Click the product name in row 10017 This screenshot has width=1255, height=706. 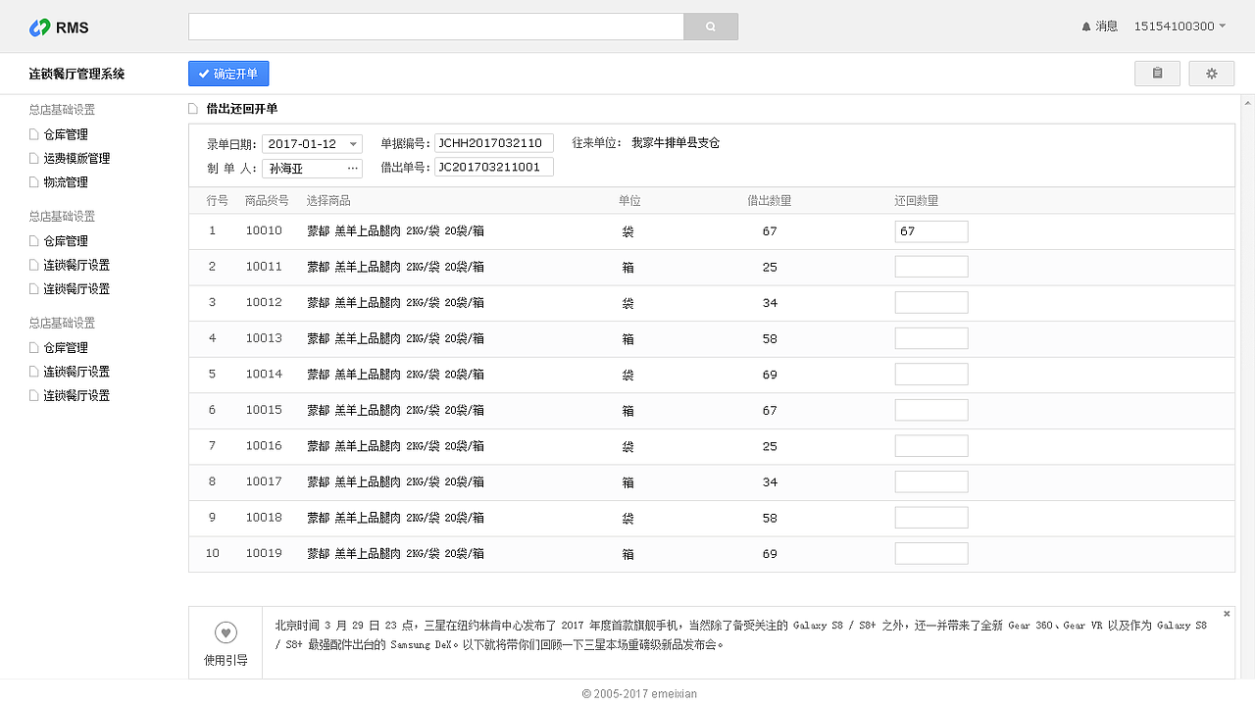395,482
